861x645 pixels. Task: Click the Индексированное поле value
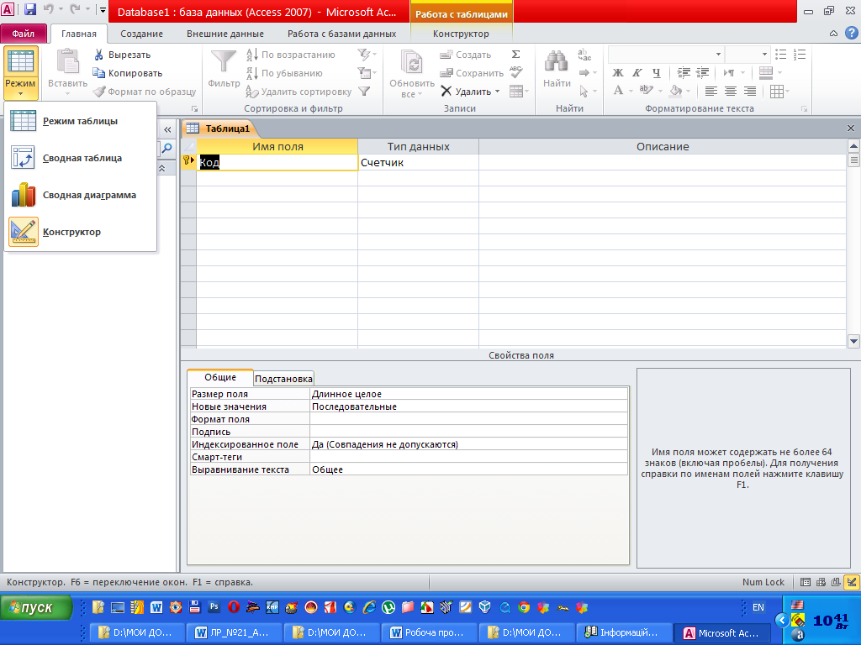coord(468,444)
